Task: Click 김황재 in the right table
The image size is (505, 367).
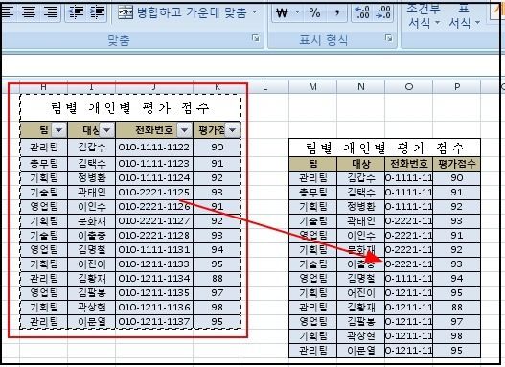Action: (x=360, y=308)
